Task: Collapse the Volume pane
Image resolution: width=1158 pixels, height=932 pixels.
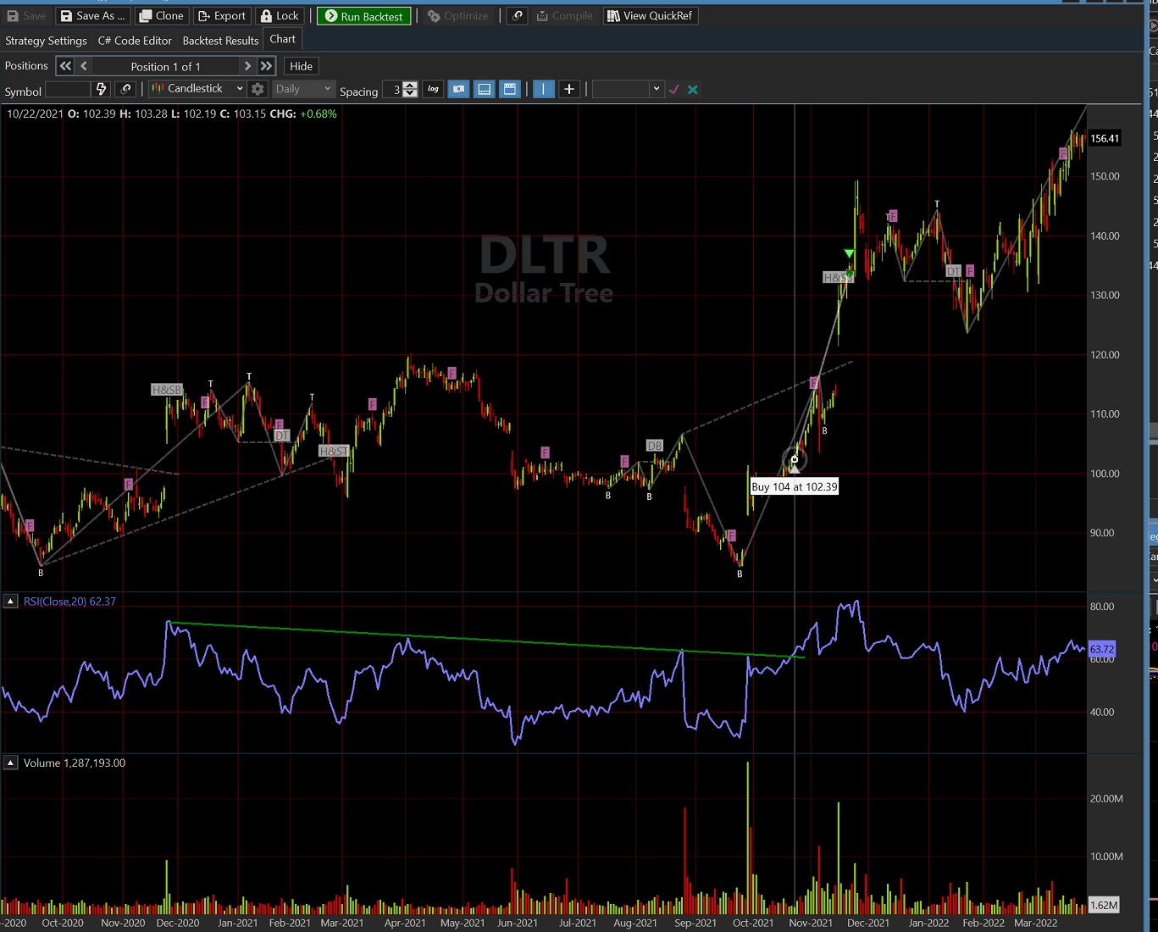Action: (x=11, y=763)
